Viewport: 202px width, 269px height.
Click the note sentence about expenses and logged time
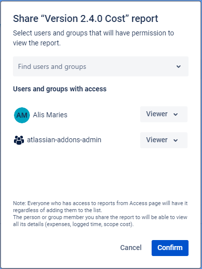(x=100, y=221)
